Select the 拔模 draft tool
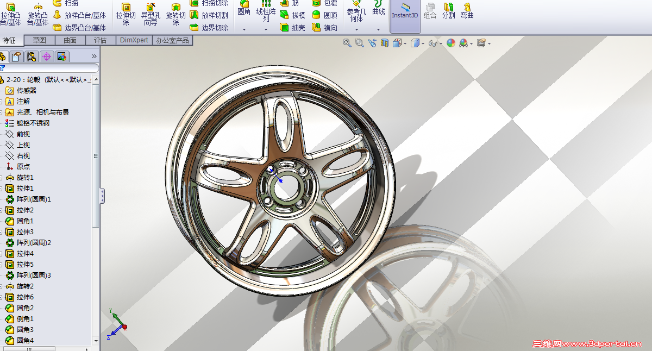Viewport: 652px width, 351px height. (292, 15)
